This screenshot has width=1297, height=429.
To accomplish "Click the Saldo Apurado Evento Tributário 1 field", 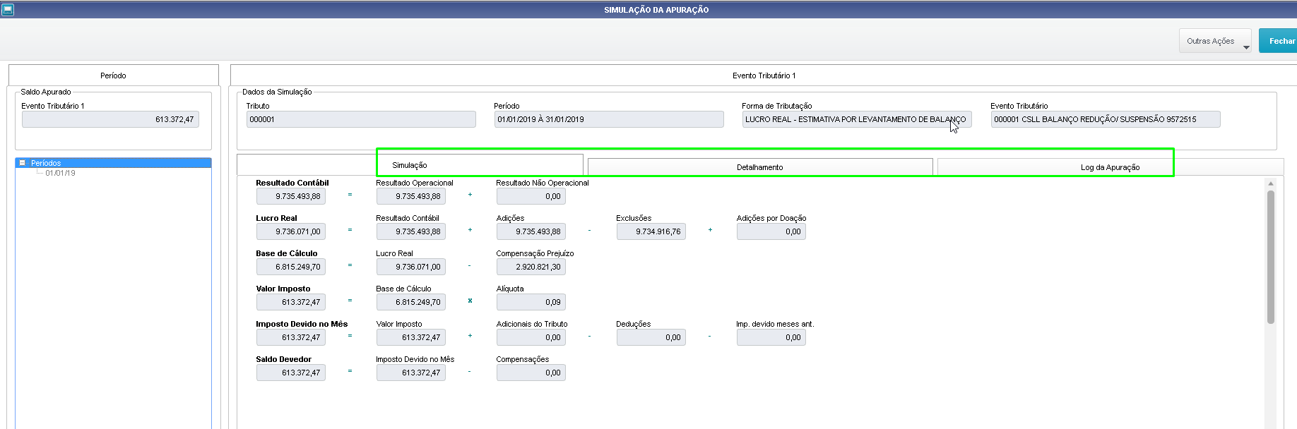I will coord(110,119).
